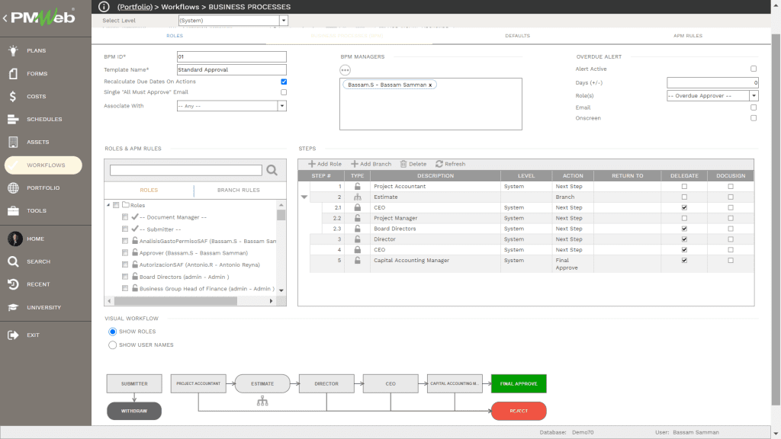Select the Show User Names radio button
This screenshot has height=439, width=781.
[113, 345]
